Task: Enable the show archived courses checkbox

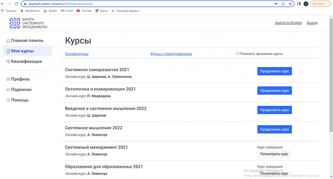Action: coord(237,53)
